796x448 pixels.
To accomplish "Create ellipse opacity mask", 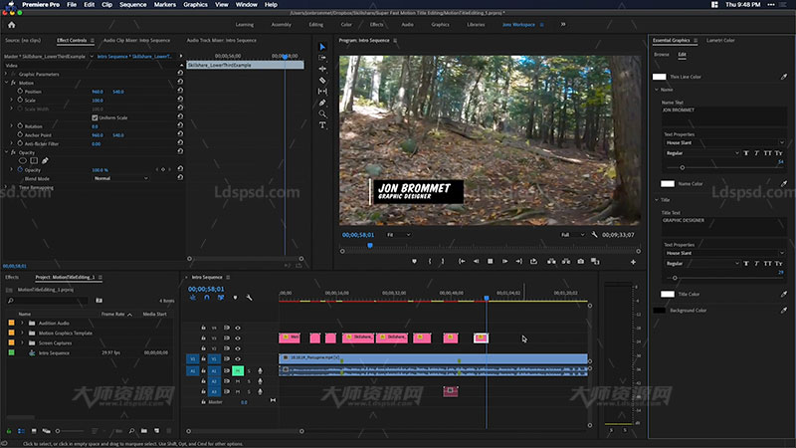I will (22, 161).
